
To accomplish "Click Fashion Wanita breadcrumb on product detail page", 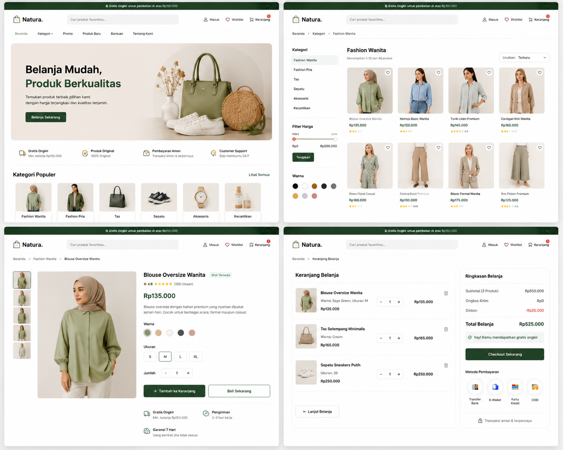I will [45, 259].
